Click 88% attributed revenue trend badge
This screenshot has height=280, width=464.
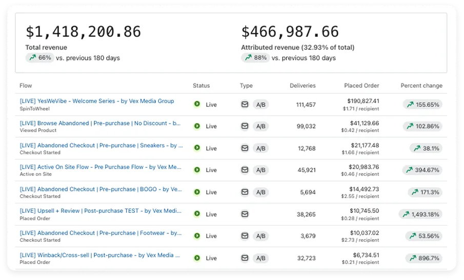[256, 58]
